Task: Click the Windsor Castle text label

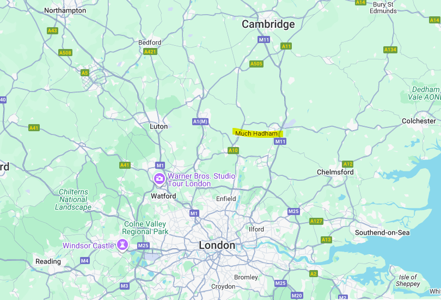Action: tap(88, 246)
